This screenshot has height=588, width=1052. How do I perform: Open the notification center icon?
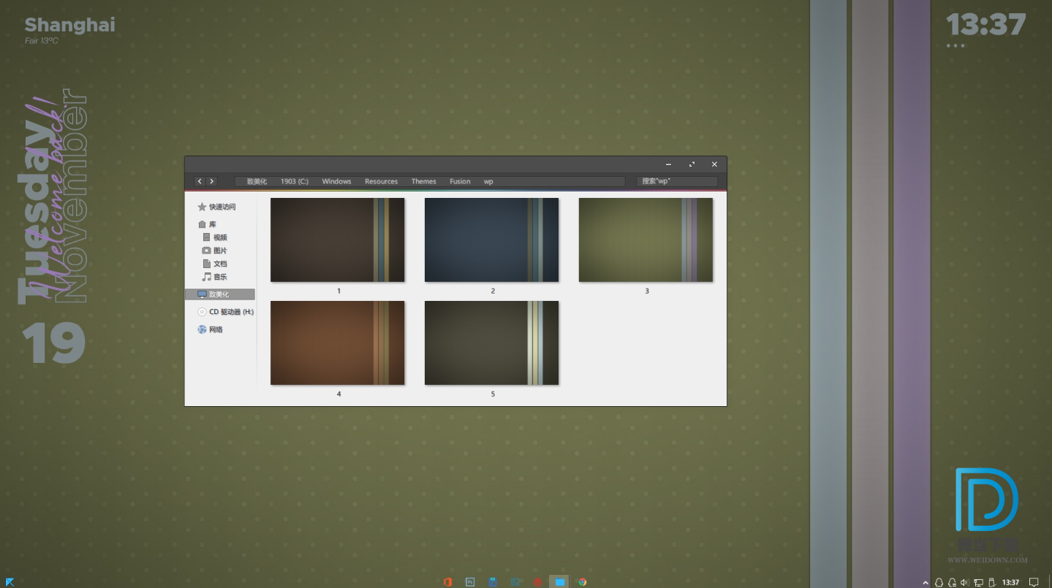pos(1034,582)
